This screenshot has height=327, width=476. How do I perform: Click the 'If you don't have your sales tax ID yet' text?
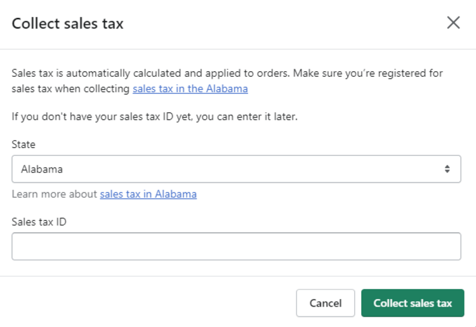95,117
